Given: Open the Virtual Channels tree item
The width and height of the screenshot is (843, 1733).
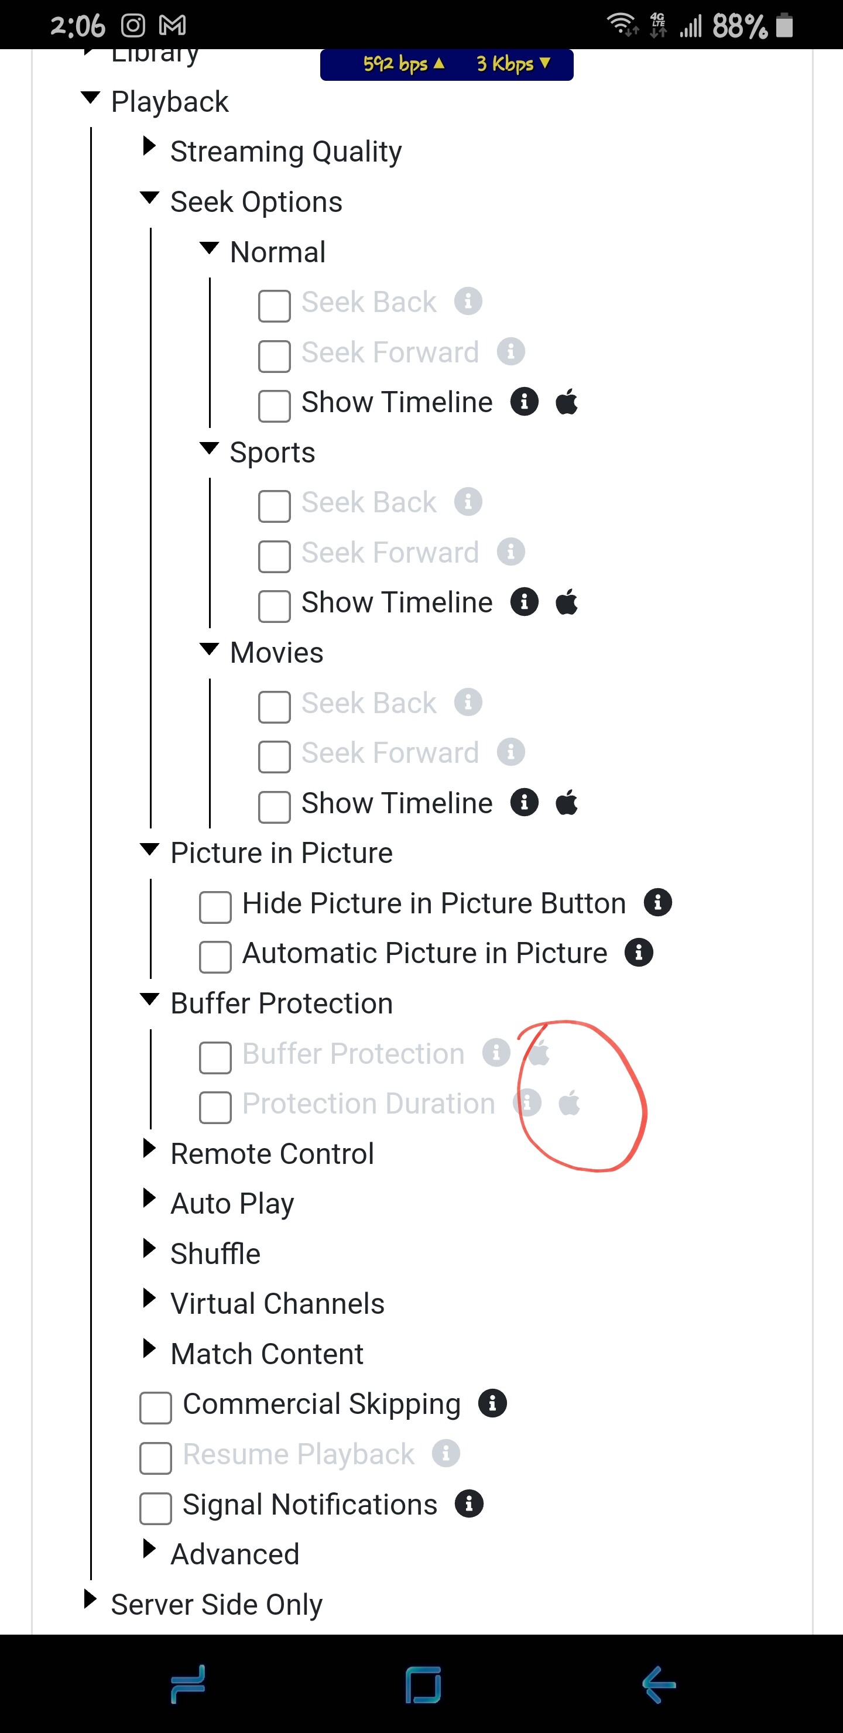Looking at the screenshot, I should [x=150, y=1299].
